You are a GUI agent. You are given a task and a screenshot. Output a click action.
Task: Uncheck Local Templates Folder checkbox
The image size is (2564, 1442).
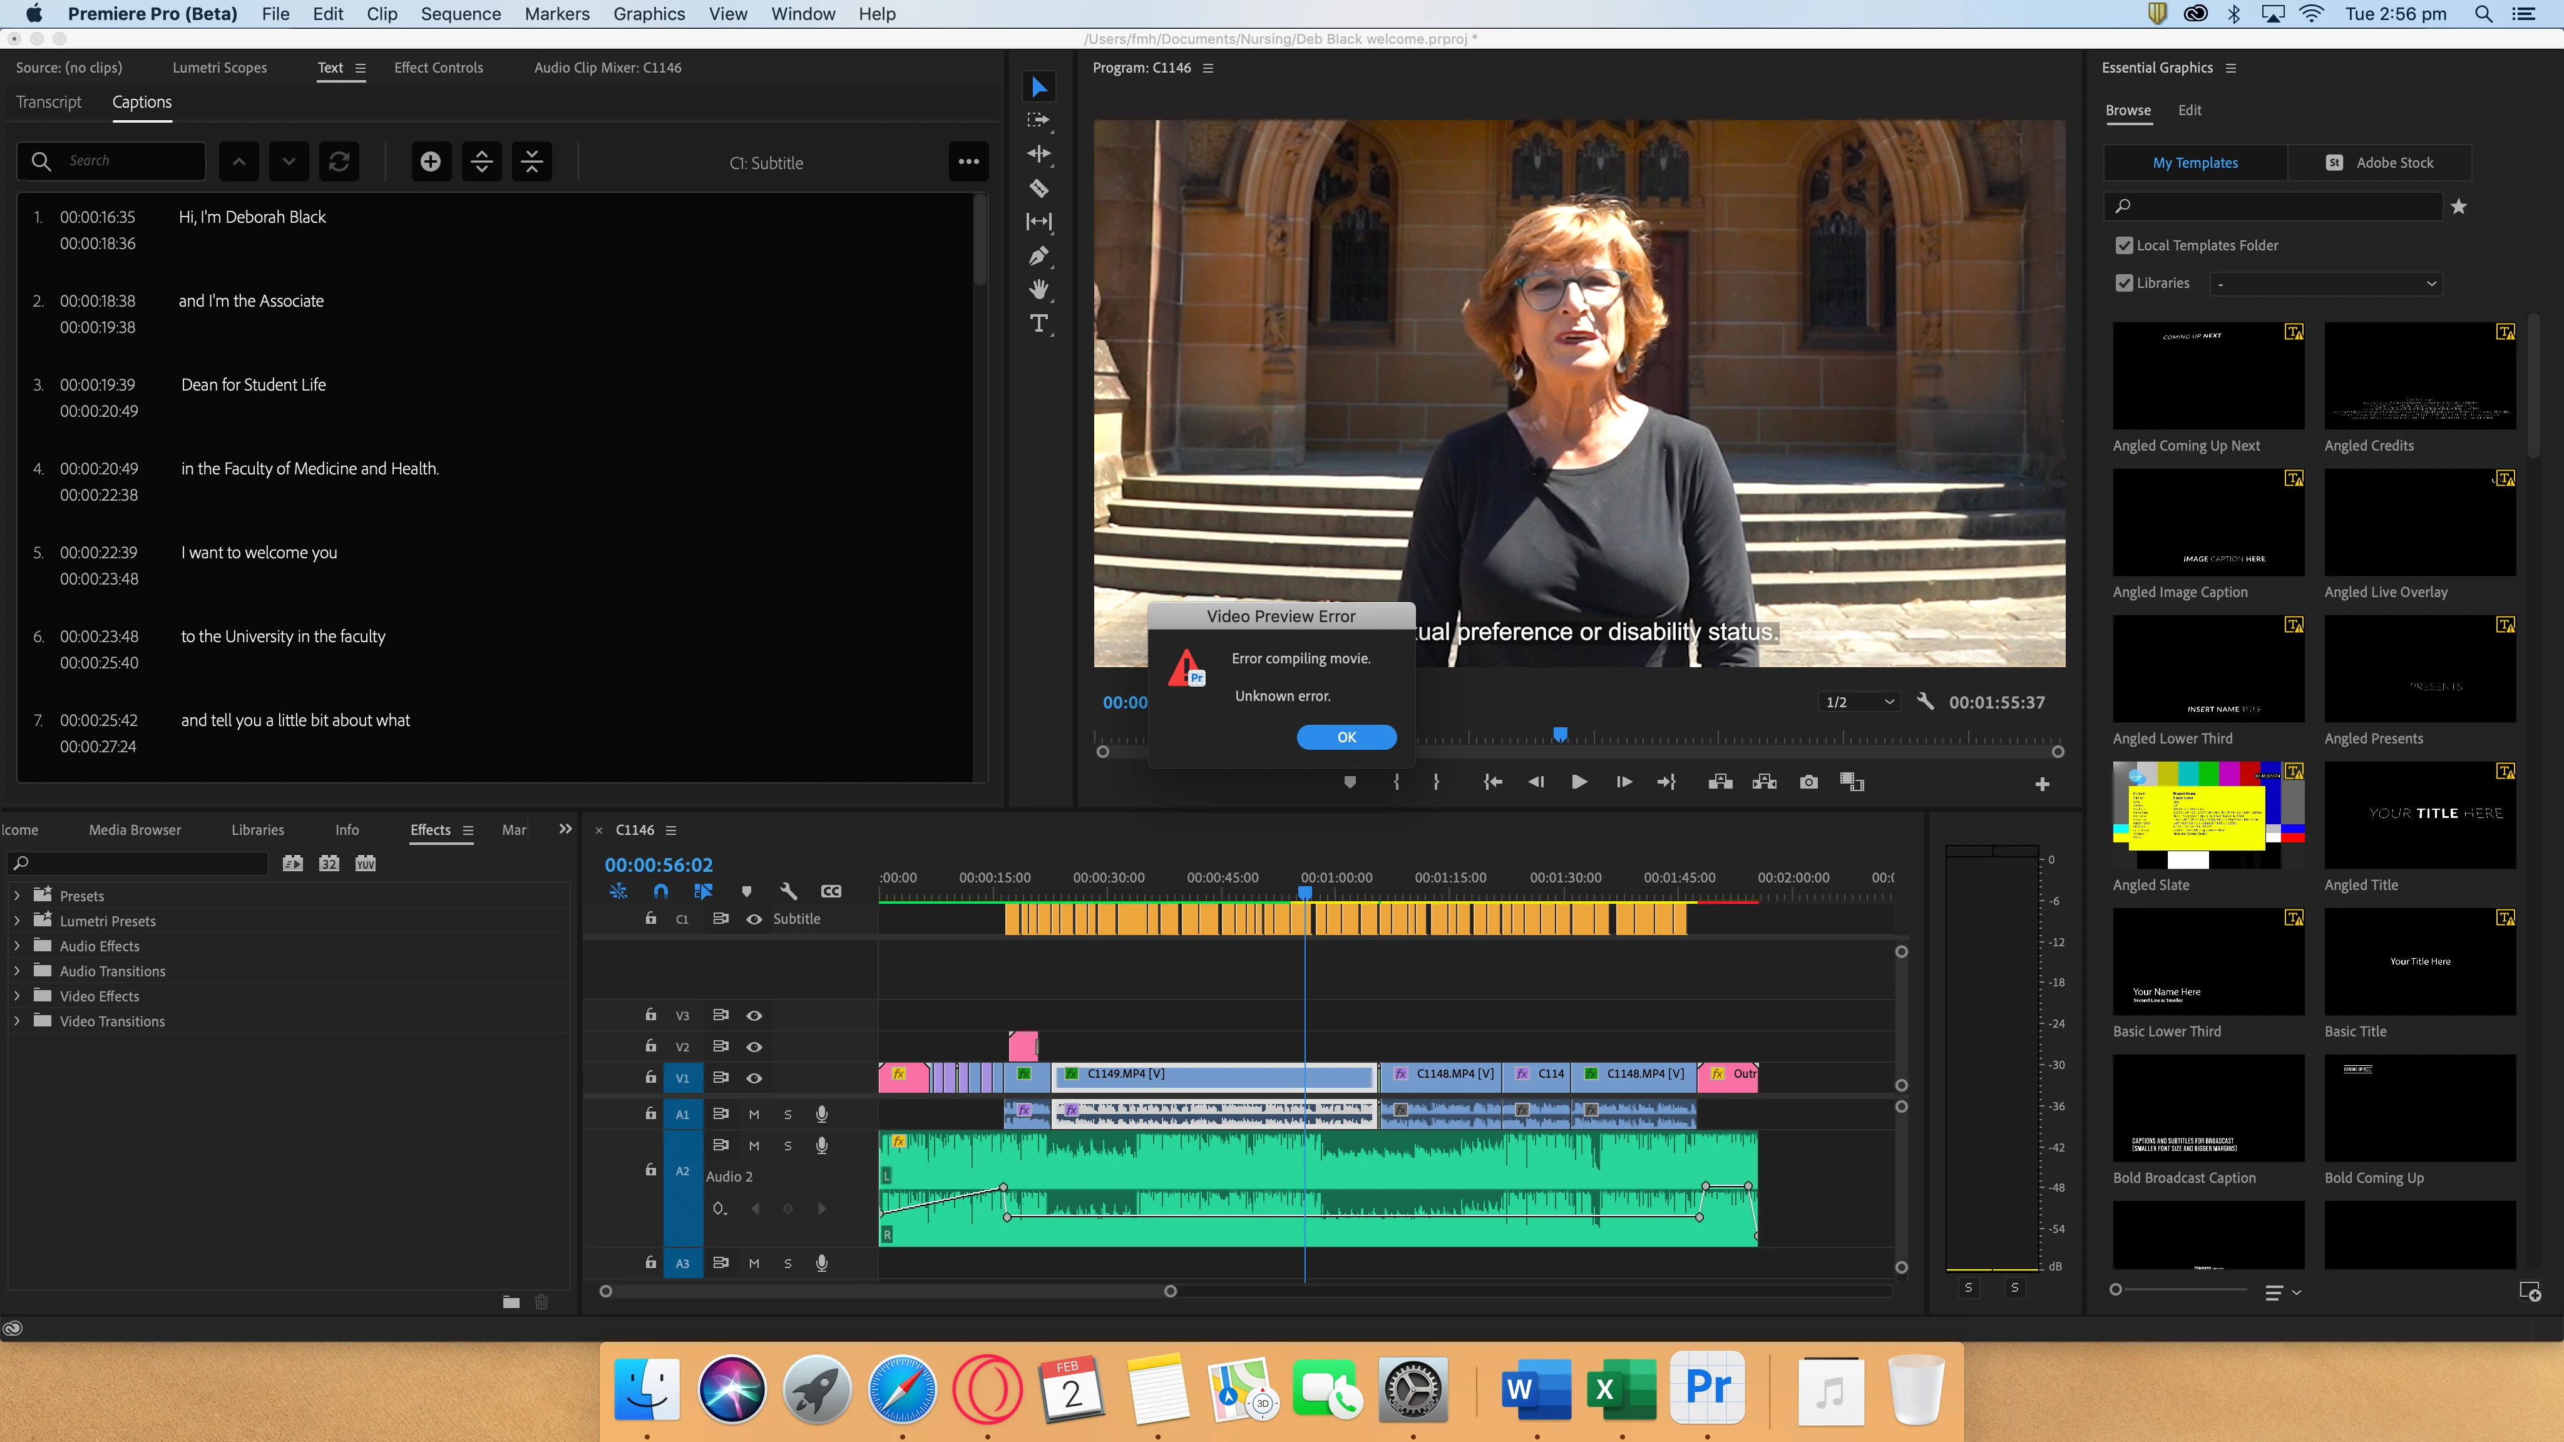tap(2124, 245)
